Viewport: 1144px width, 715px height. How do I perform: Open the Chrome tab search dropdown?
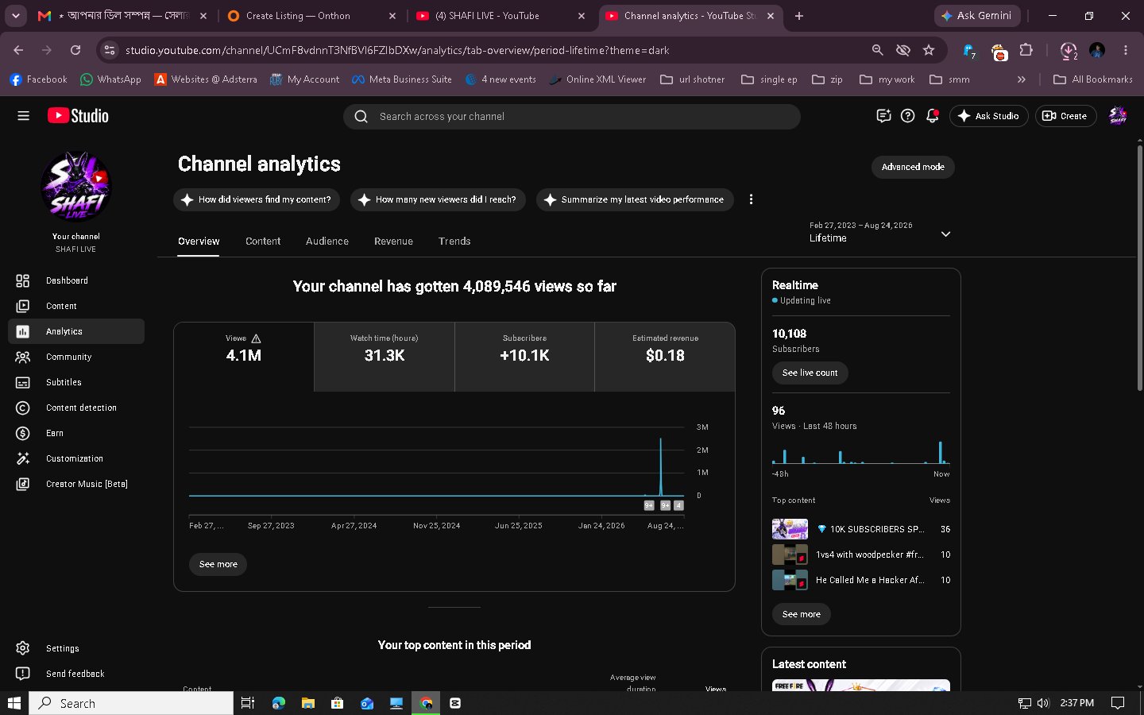point(16,15)
